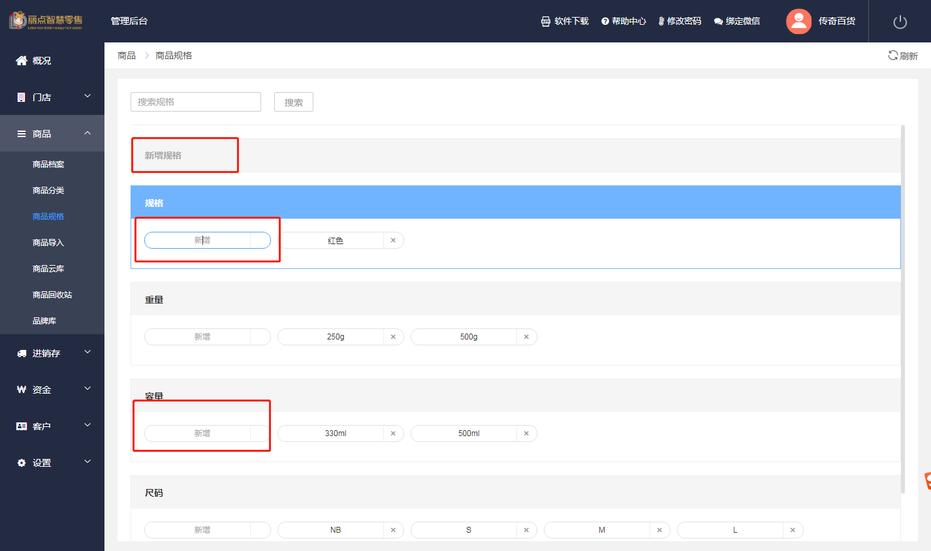Select the 尺码 section header

516,492
